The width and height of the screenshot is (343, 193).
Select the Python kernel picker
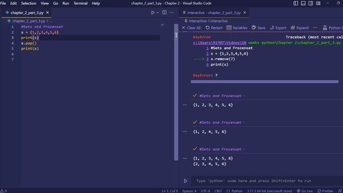pyautogui.click(x=332, y=28)
